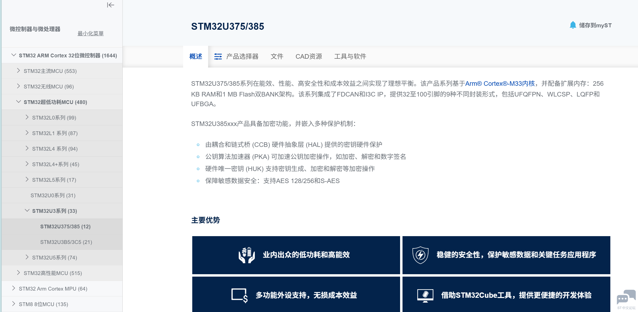The width and height of the screenshot is (638, 312).
Task: Open STM32L1 系列 (87) entry
Action: pyautogui.click(x=62, y=133)
